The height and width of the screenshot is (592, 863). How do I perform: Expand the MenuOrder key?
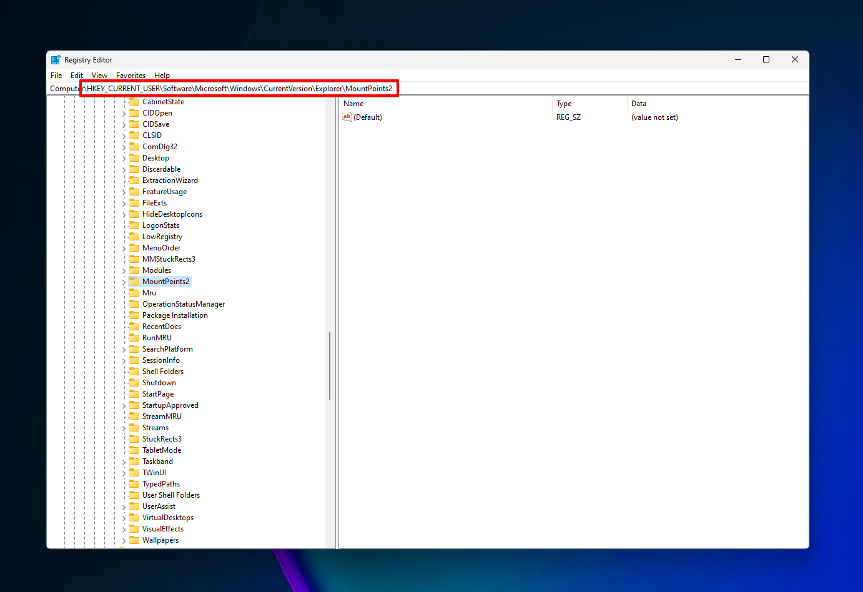tap(124, 249)
